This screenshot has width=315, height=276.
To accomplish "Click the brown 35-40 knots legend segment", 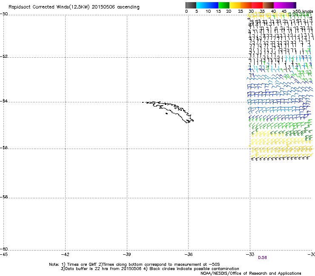I will 268,5.
